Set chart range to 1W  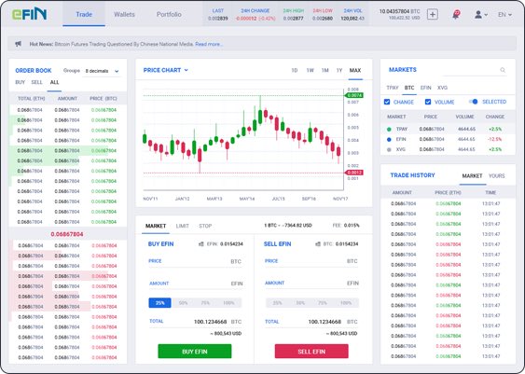coord(310,70)
